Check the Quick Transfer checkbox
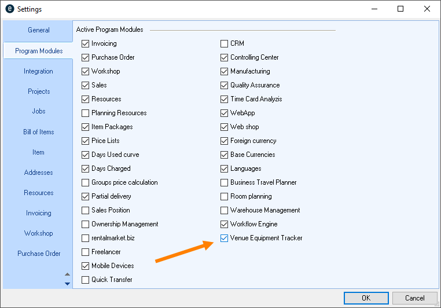441x308 pixels. click(x=86, y=280)
